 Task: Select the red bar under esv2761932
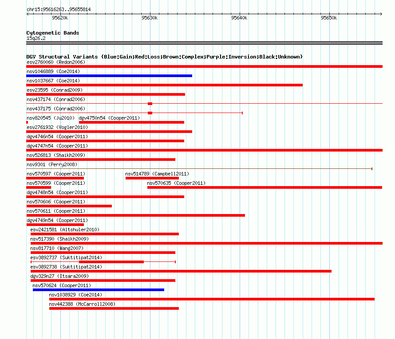pos(109,132)
